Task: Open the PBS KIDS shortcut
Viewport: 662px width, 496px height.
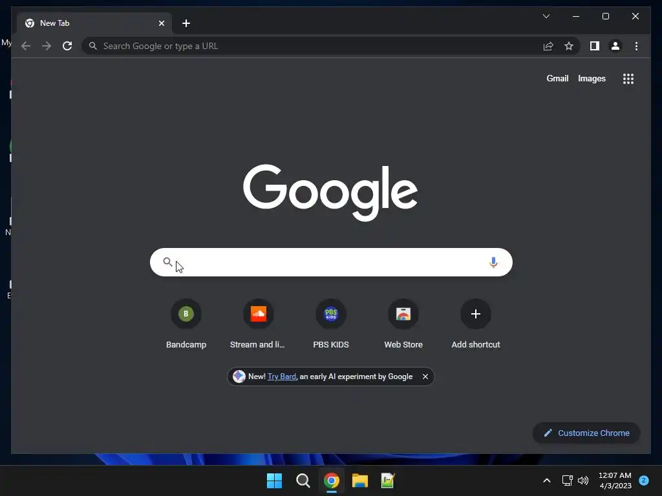Action: click(331, 324)
